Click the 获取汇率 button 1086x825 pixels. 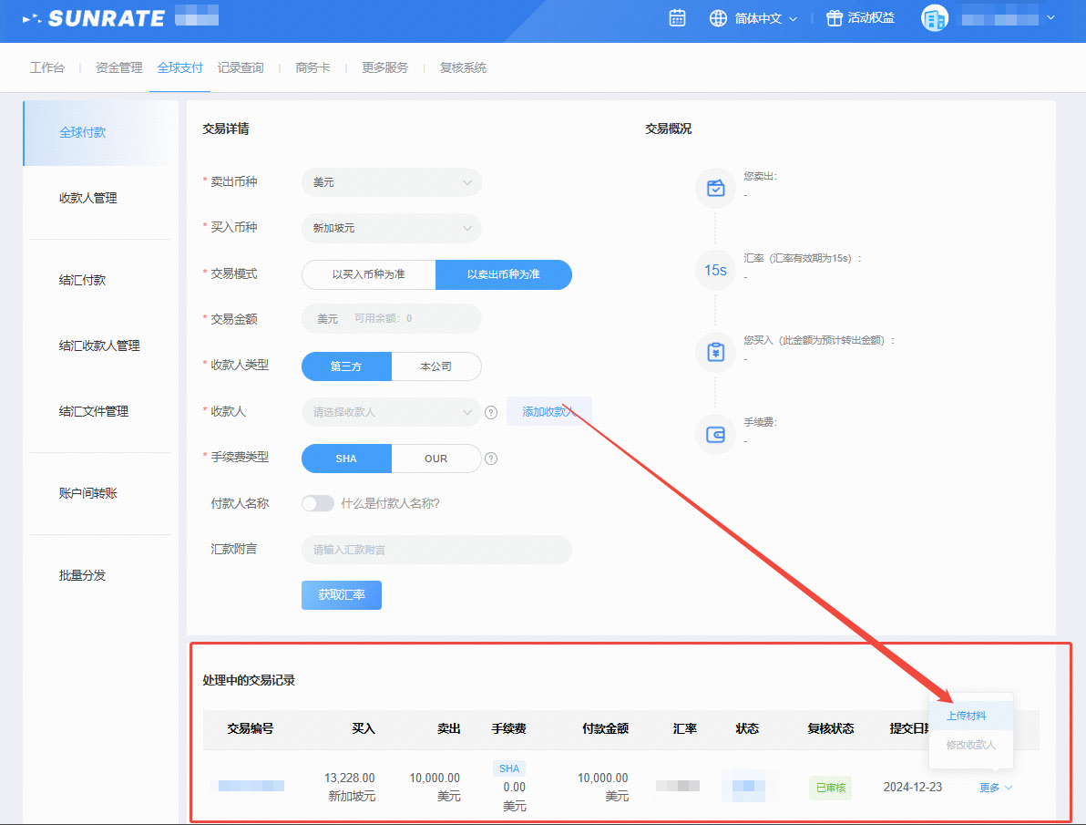342,594
